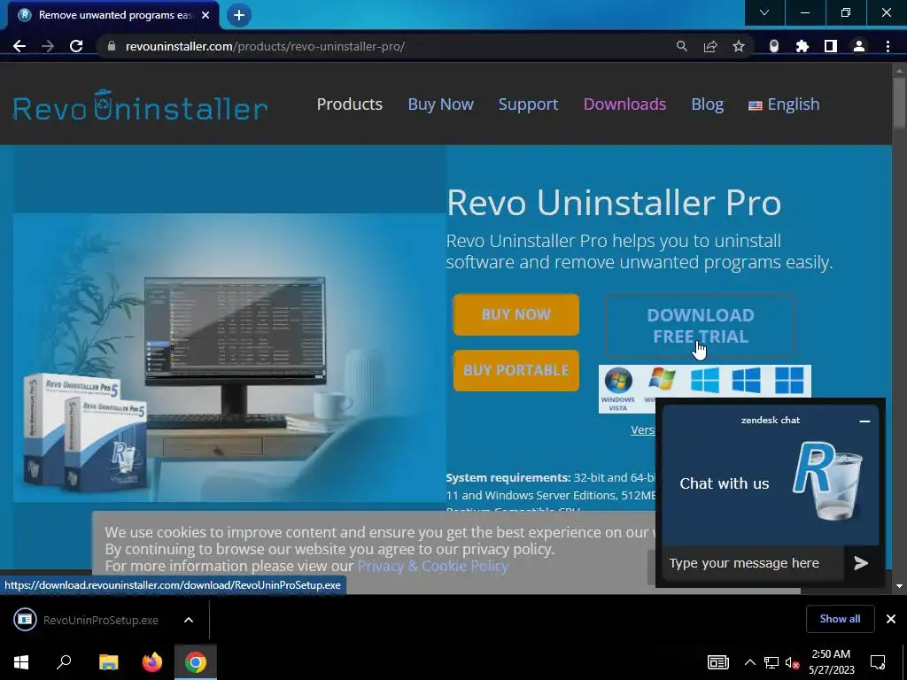Open the Privacy & Cookie Policy link
Screen dimensions: 907x680
pos(432,566)
